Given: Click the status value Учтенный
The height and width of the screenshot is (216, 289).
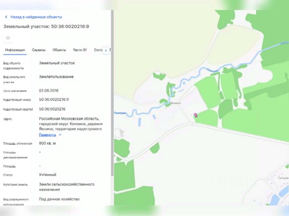Looking at the screenshot, I should [x=48, y=175].
